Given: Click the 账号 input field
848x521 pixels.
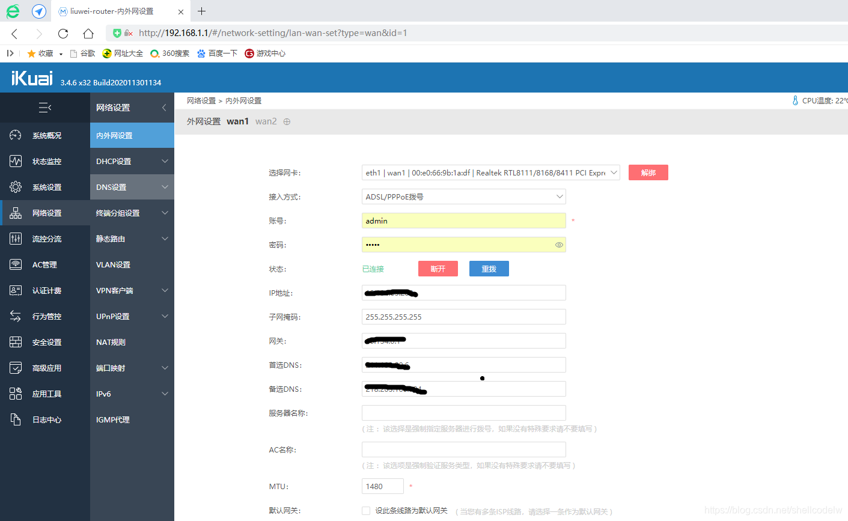Looking at the screenshot, I should click(x=464, y=221).
